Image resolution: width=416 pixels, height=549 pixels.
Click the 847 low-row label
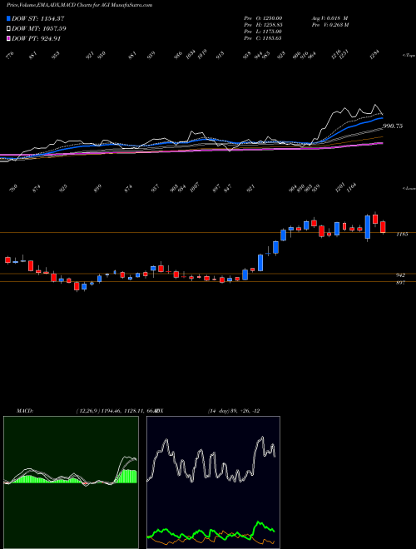click(228, 189)
